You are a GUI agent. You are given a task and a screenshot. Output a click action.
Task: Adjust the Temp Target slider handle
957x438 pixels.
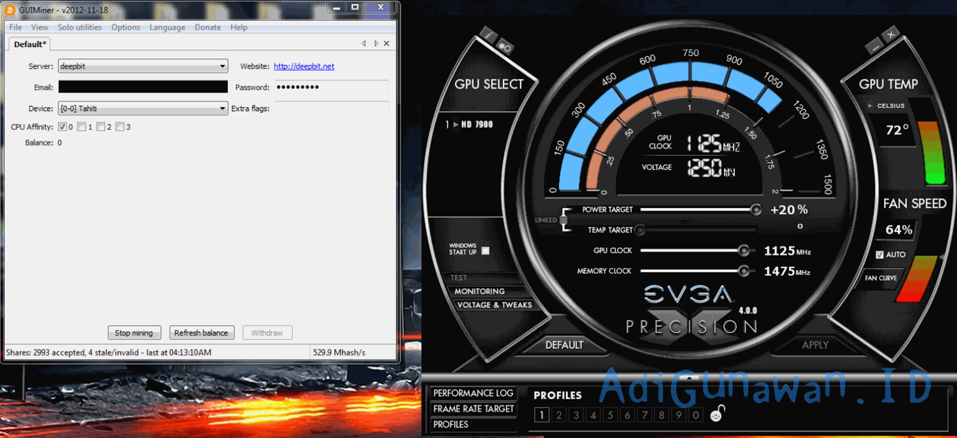point(640,230)
